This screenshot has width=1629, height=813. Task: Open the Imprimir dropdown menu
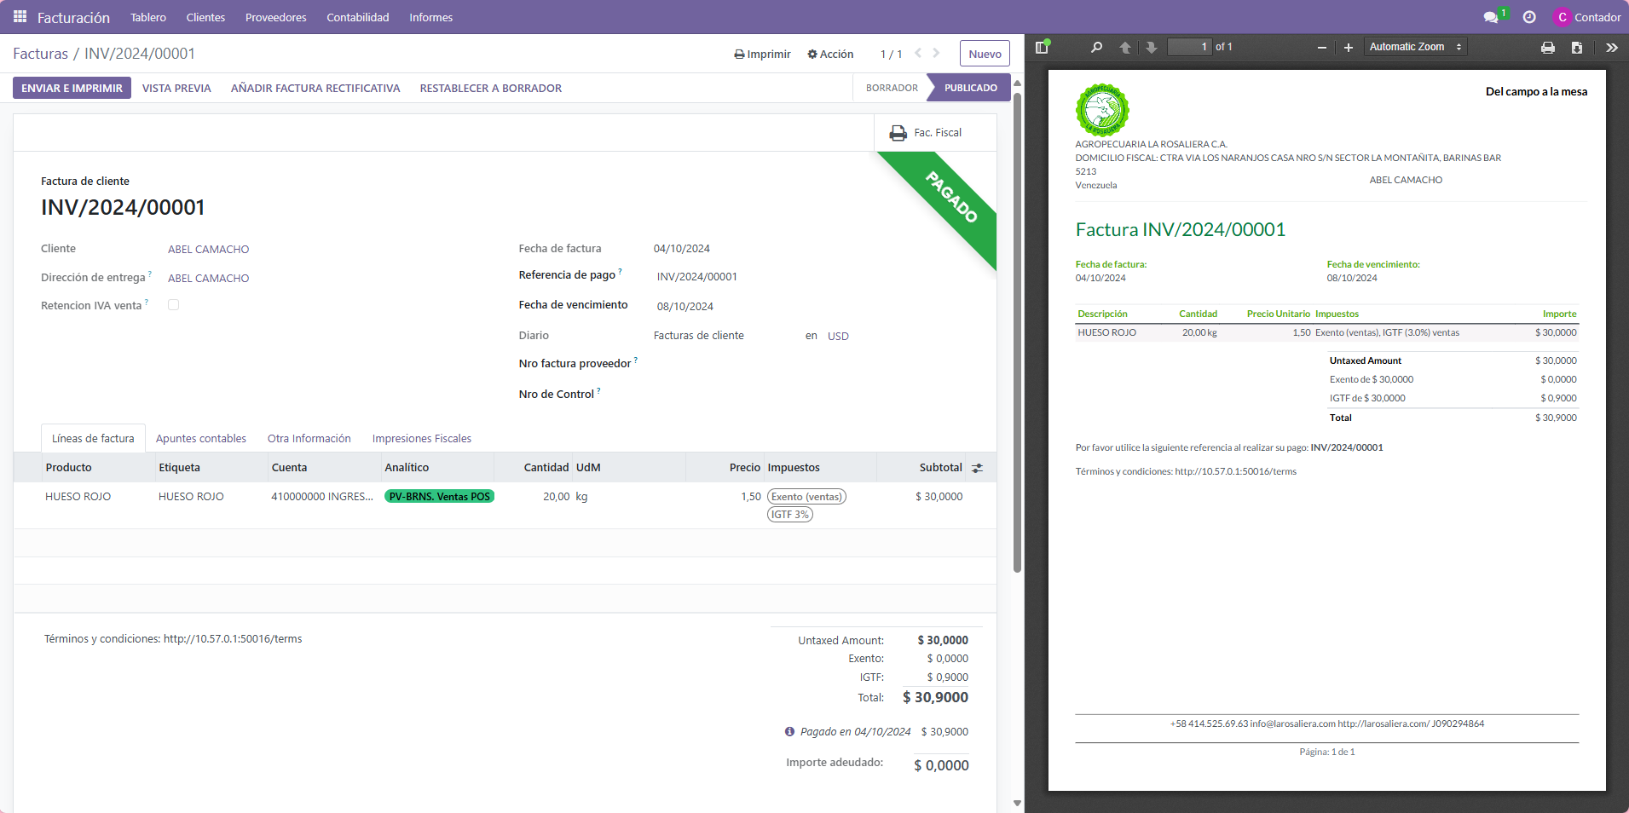pyautogui.click(x=762, y=54)
